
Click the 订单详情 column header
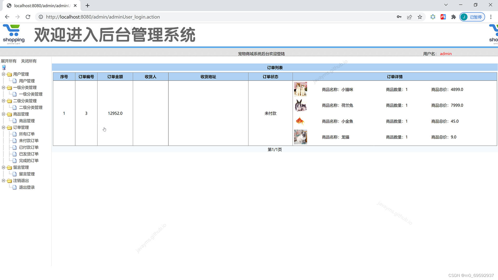395,77
